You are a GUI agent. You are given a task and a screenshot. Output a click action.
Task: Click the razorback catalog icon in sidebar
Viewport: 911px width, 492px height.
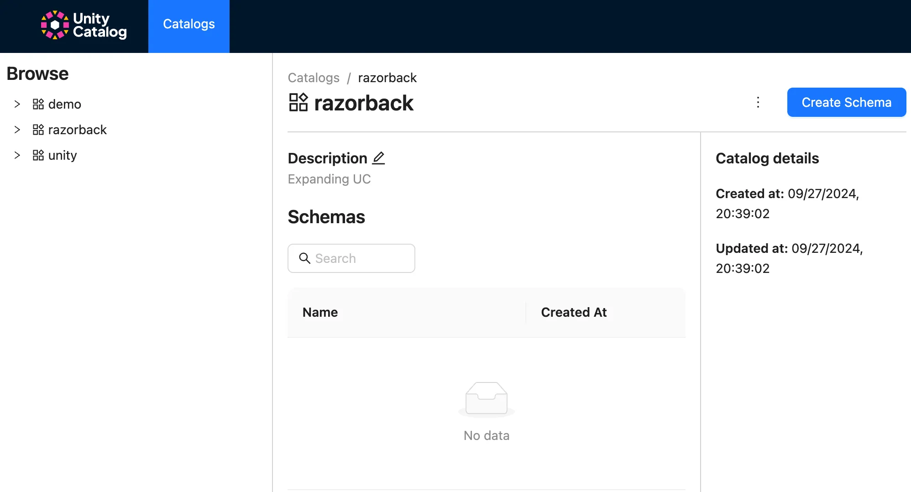click(38, 130)
